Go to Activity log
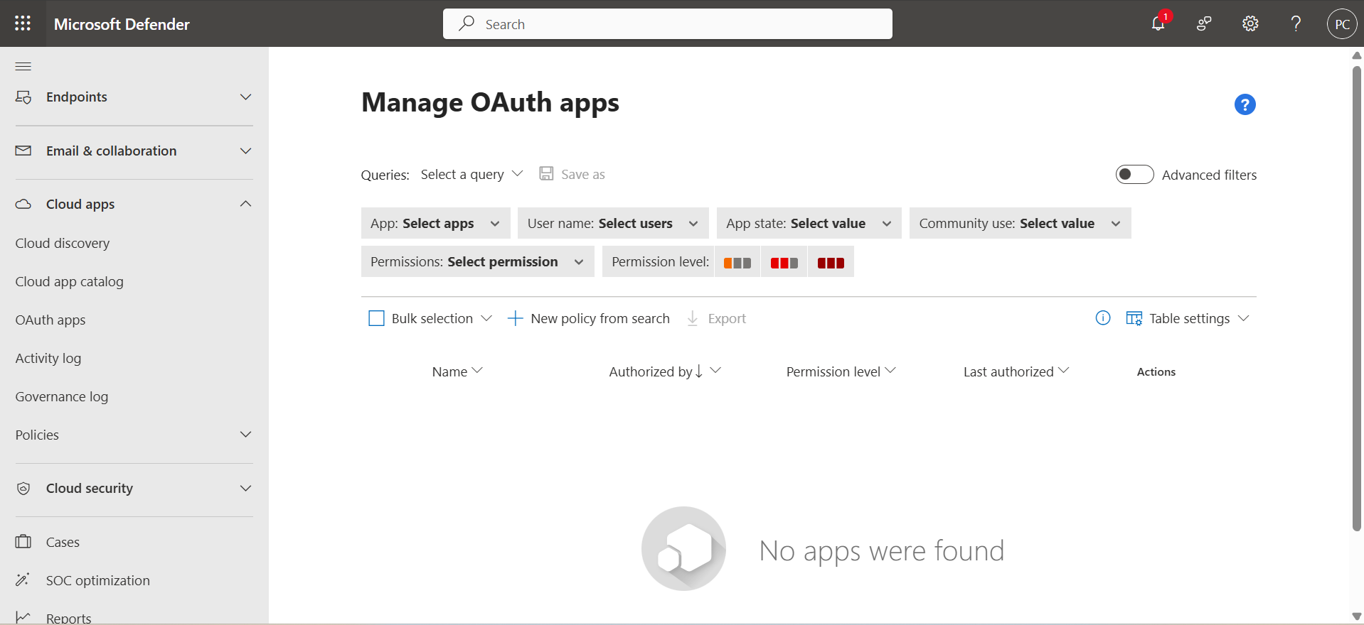 pos(48,358)
